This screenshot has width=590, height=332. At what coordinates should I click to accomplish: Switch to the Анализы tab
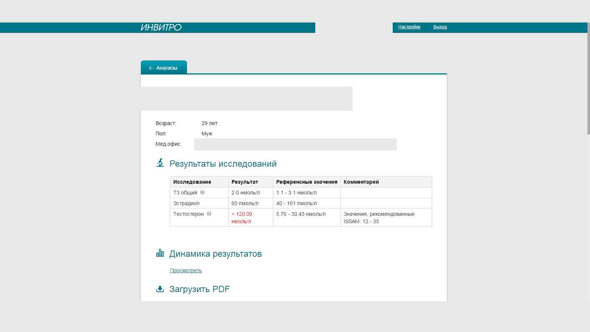[x=167, y=68]
